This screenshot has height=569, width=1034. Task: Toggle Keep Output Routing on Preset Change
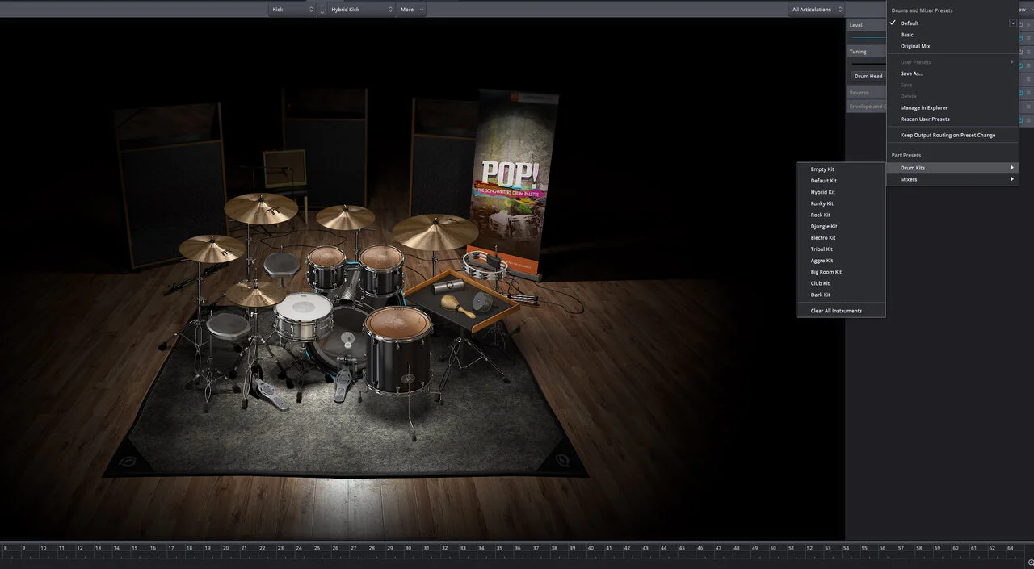pyautogui.click(x=948, y=135)
